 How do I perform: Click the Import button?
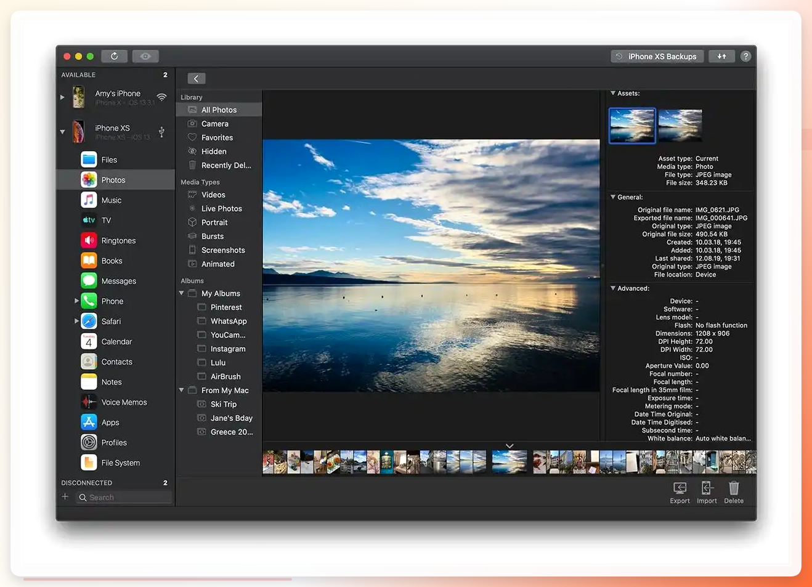(707, 492)
